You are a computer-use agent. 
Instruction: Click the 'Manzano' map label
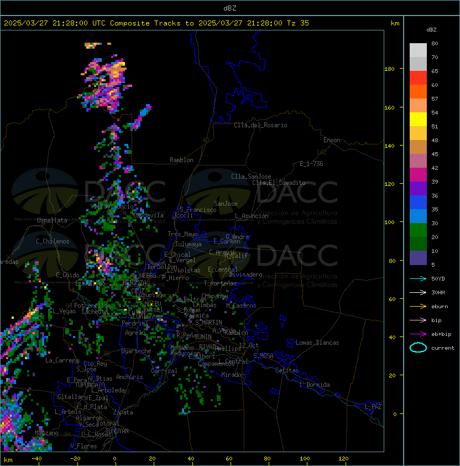46,433
